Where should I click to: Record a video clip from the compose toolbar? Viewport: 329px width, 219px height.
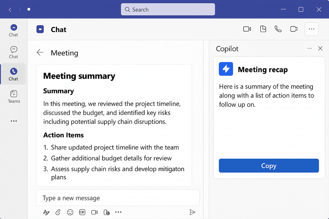coord(94,212)
